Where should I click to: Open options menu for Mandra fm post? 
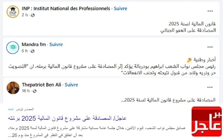(210, 47)
